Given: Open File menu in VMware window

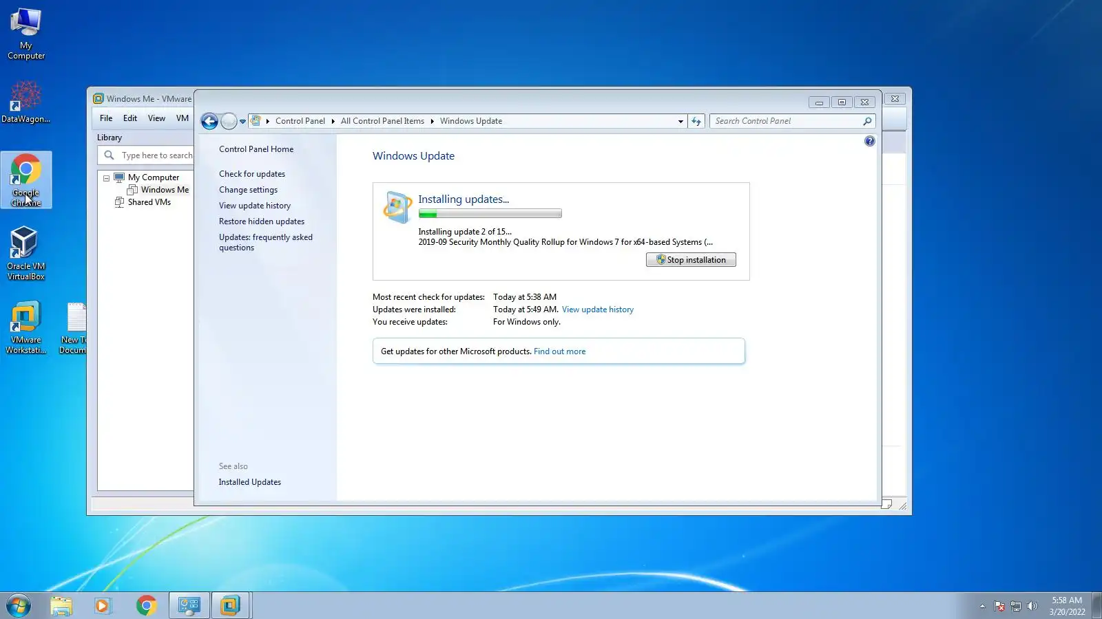Looking at the screenshot, I should tap(106, 118).
